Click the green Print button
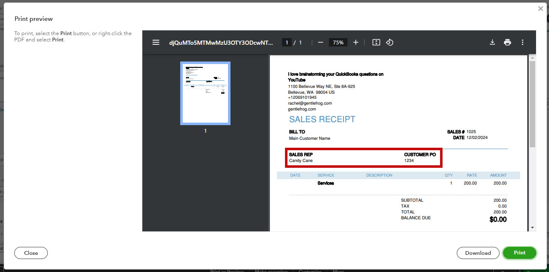This screenshot has width=549, height=272. pyautogui.click(x=520, y=253)
